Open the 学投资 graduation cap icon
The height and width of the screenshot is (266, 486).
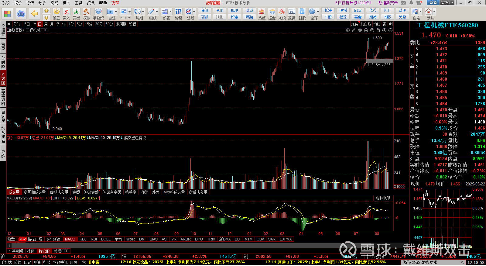pyautogui.click(x=98, y=14)
